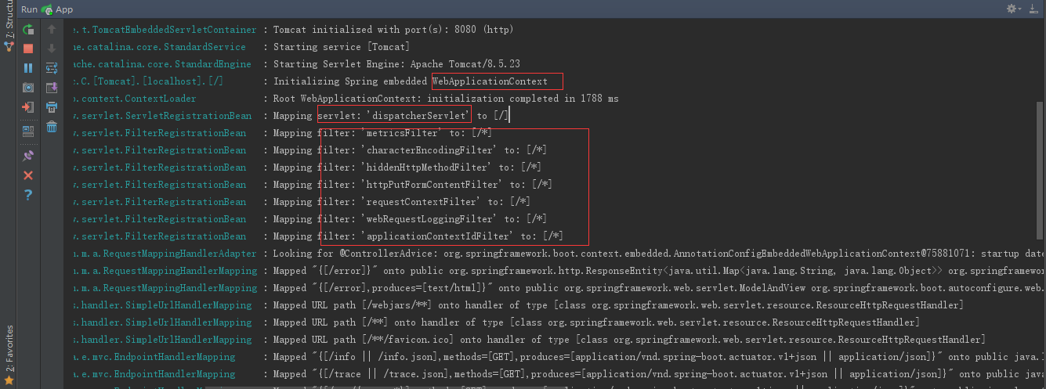This screenshot has height=389, width=1046.
Task: Toggle scroll to end of console
Action: [x=52, y=88]
